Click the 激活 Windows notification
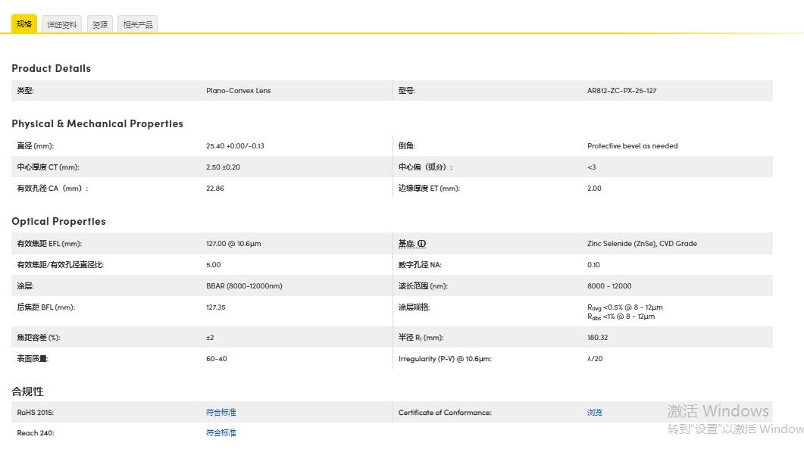This screenshot has height=449, width=804. 717,410
